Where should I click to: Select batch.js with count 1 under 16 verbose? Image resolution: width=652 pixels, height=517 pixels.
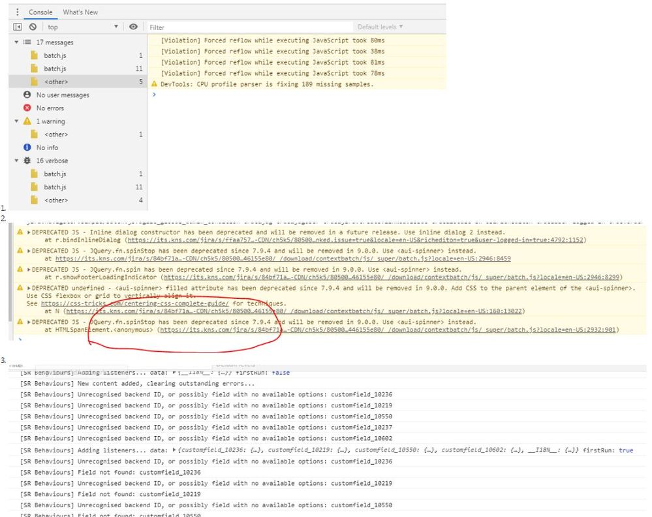[78, 174]
